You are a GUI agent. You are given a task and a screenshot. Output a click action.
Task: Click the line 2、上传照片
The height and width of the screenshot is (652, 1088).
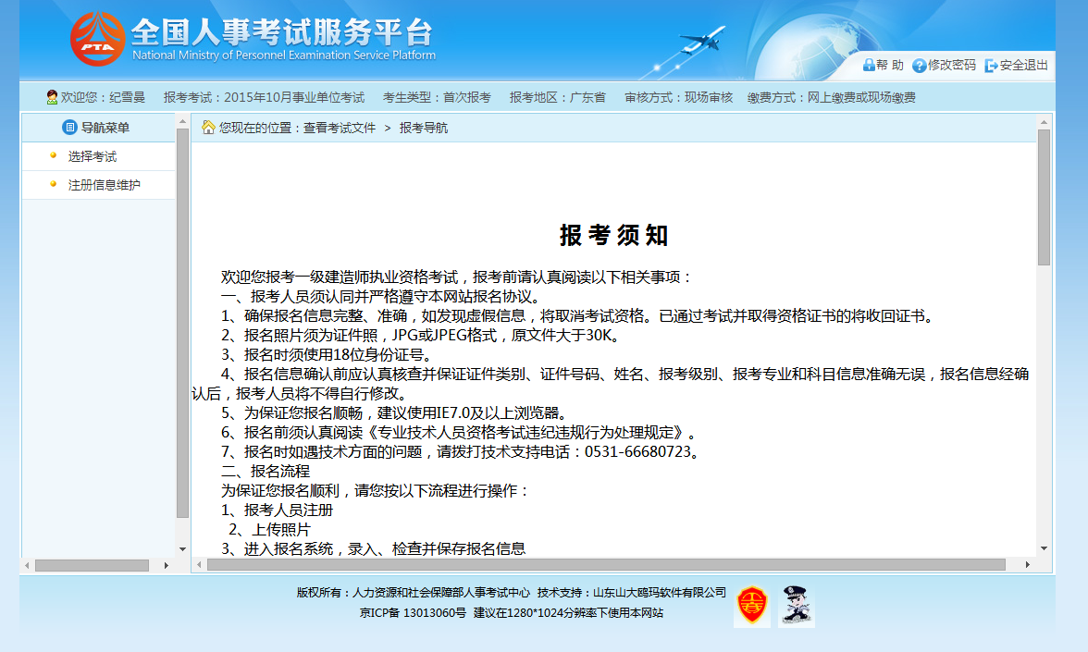[269, 530]
